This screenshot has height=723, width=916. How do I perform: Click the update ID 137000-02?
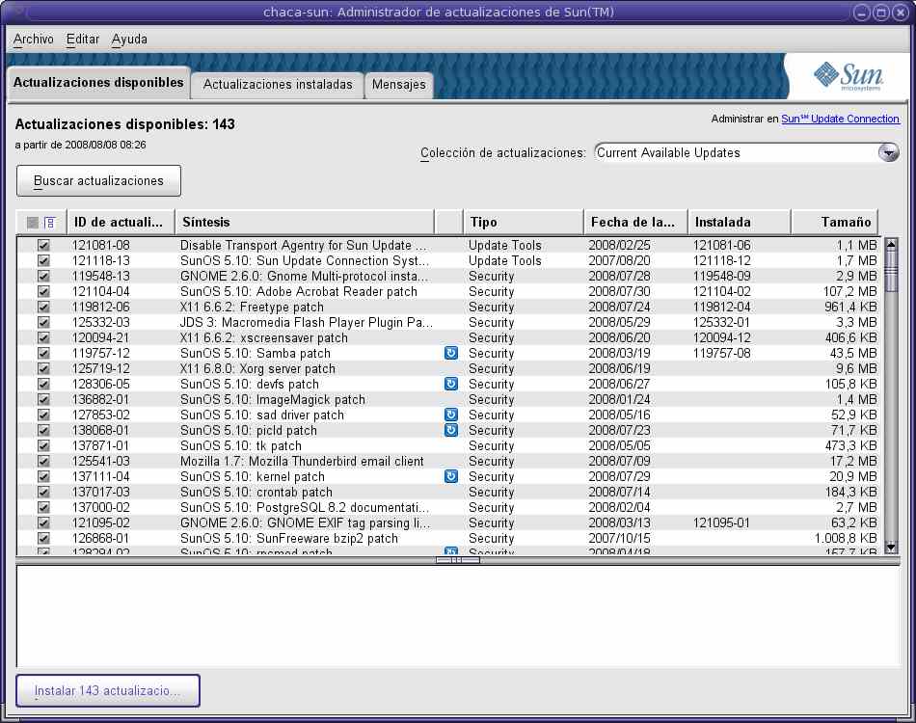point(101,507)
